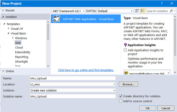Click the search magnifier icon
This screenshot has width=177, height=112.
point(171,11)
